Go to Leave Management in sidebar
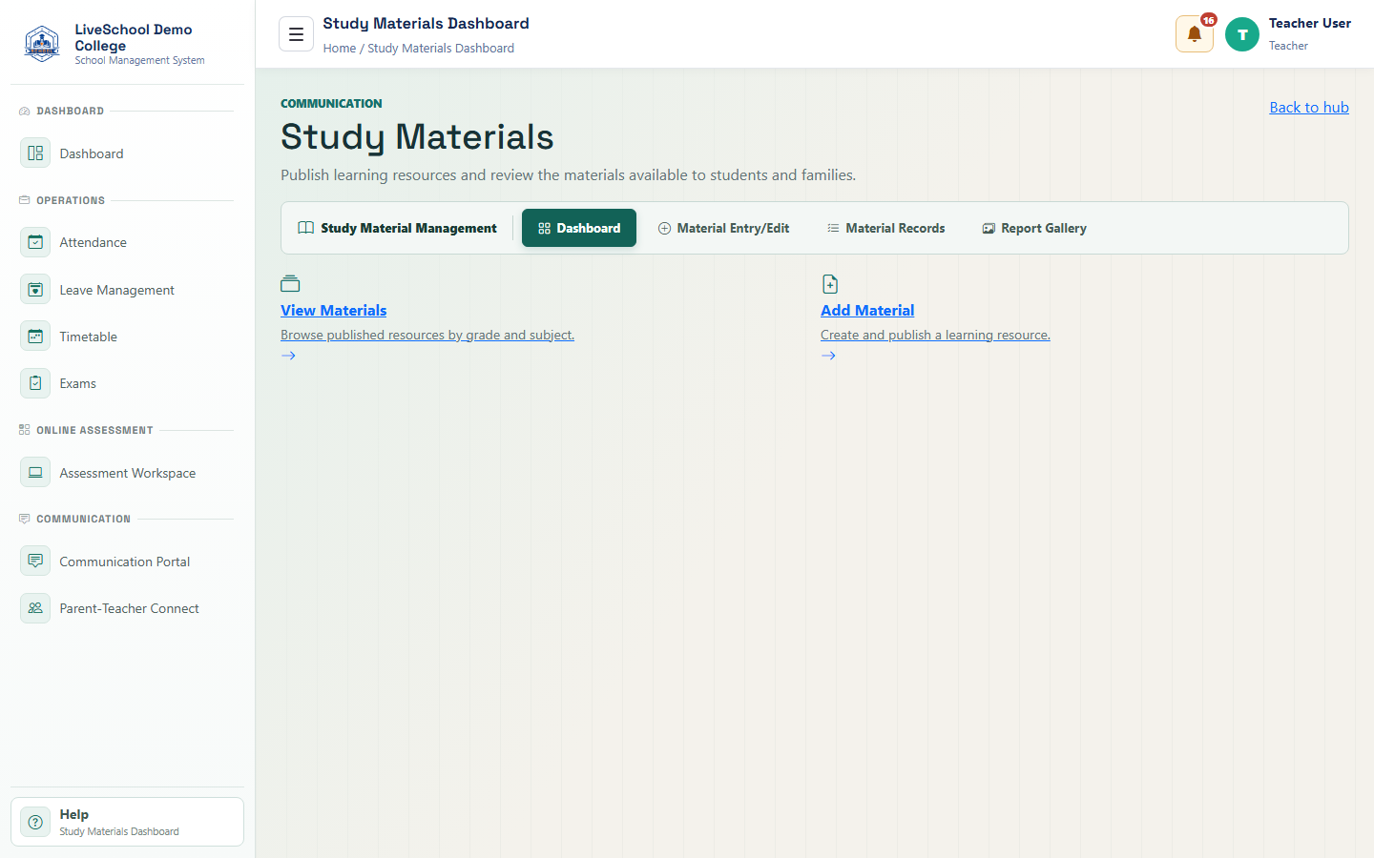Viewport: 1374px width, 858px height. click(x=127, y=289)
